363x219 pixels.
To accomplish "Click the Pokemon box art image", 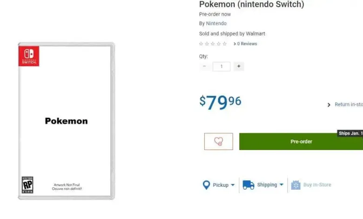I will [66, 121].
